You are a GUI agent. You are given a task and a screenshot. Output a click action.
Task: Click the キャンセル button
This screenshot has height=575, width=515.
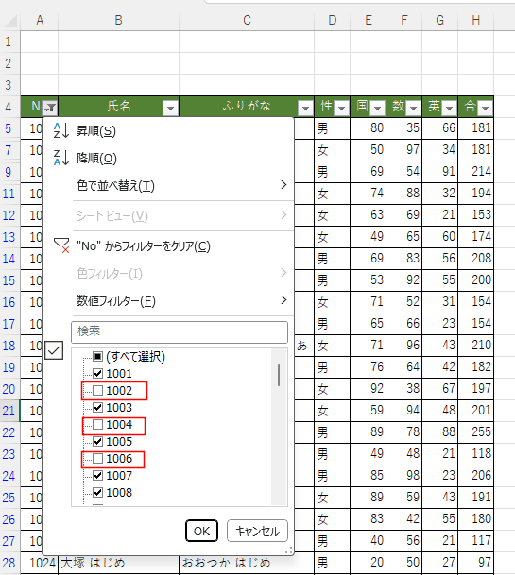click(x=257, y=531)
